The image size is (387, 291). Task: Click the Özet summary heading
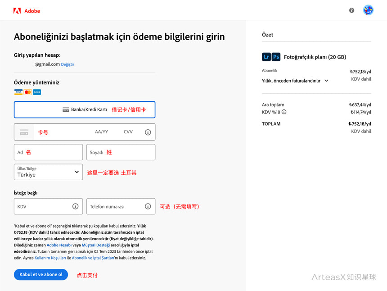(x=267, y=35)
